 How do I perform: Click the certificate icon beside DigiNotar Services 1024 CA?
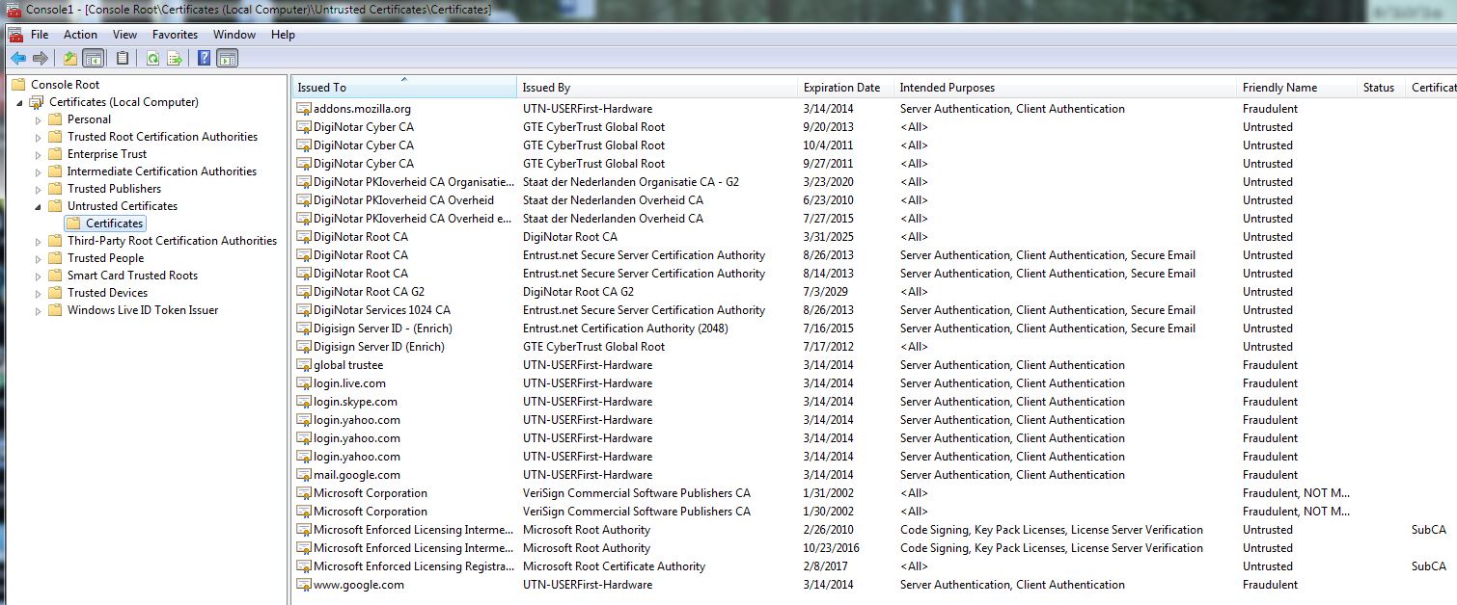tap(304, 310)
